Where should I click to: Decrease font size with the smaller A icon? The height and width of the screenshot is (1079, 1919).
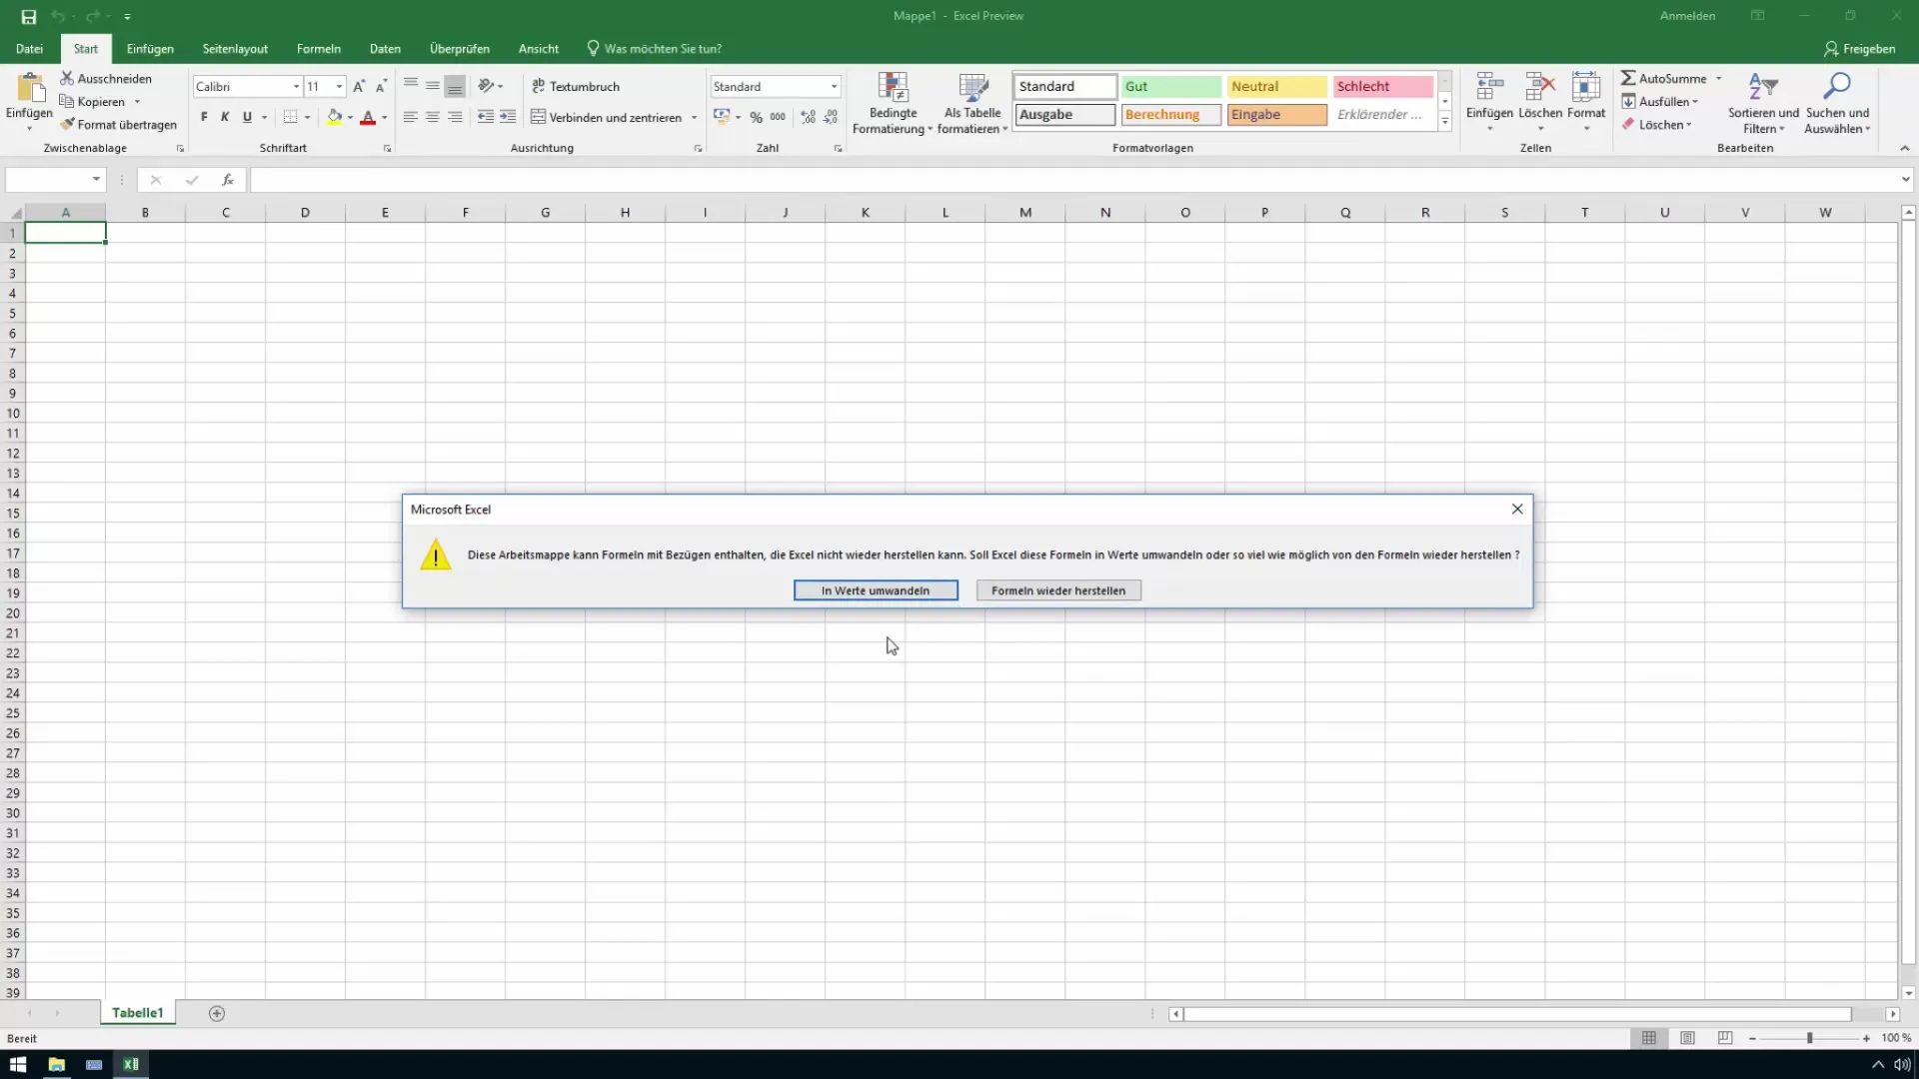click(381, 86)
